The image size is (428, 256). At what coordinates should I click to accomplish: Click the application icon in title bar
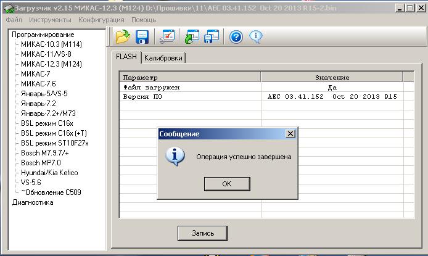tap(8, 8)
